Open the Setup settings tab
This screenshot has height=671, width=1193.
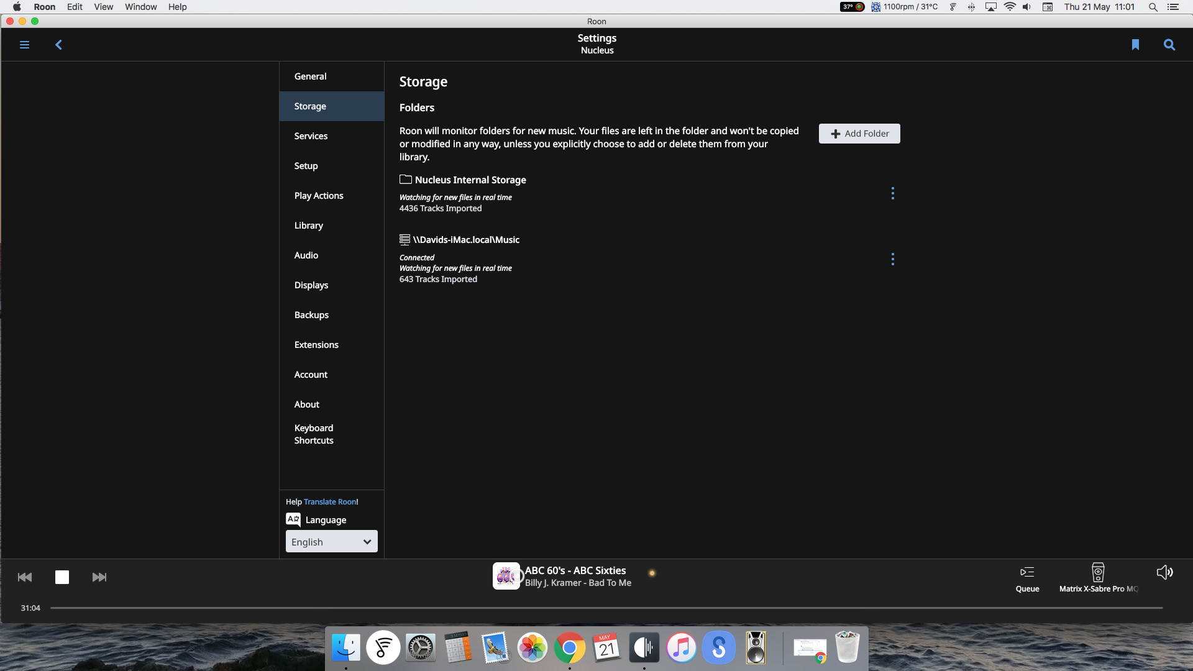332,166
